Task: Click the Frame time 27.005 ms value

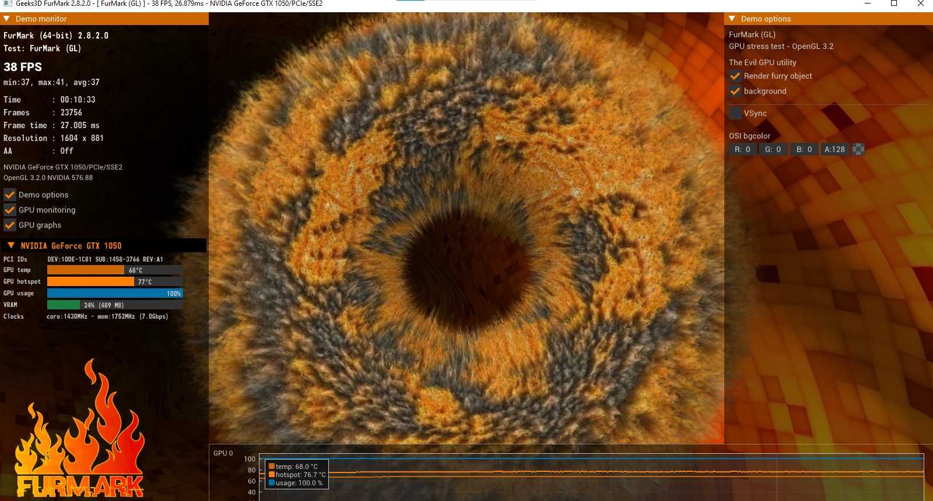Action: click(80, 125)
